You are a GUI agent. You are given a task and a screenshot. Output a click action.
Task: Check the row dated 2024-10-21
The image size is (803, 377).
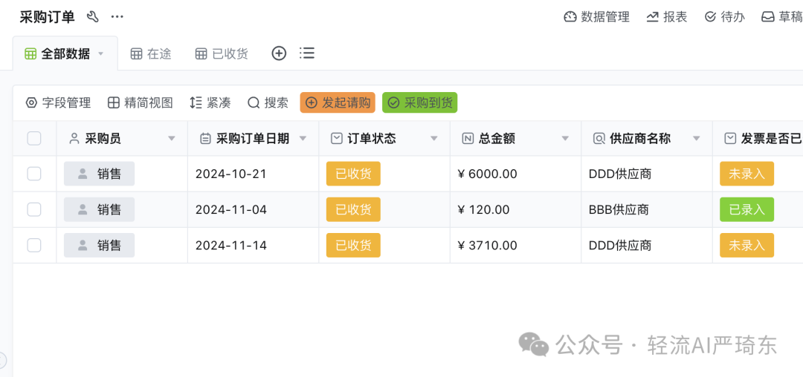[34, 174]
